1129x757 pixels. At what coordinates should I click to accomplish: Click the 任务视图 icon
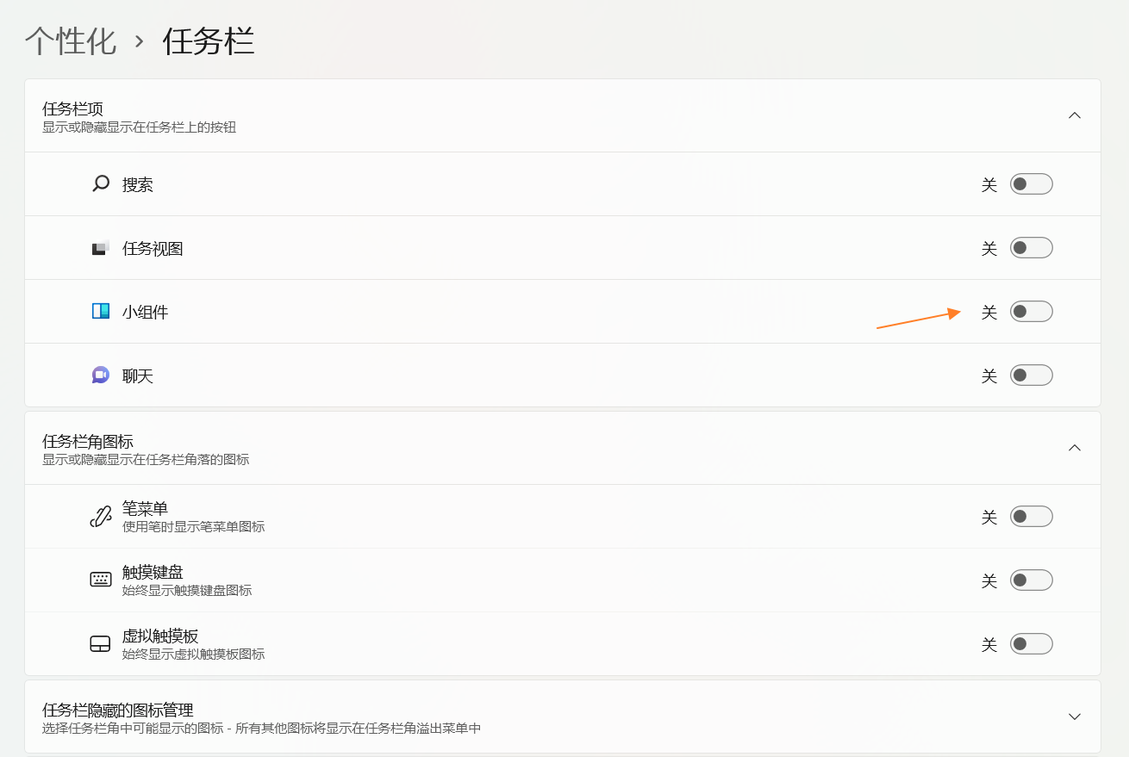click(101, 248)
